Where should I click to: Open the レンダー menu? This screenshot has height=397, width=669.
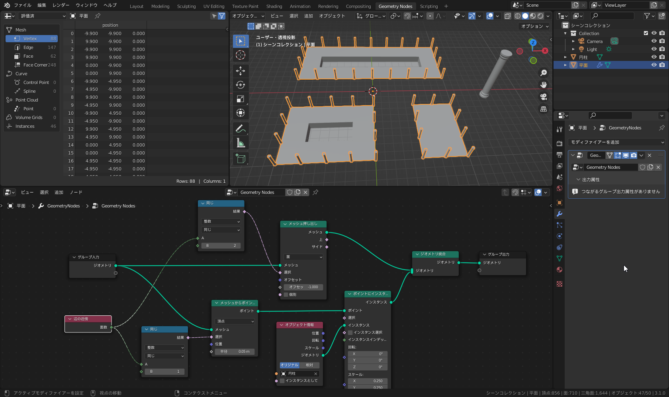pyautogui.click(x=61, y=5)
